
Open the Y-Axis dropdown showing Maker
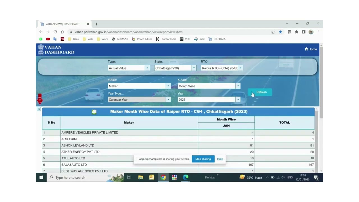(139, 86)
